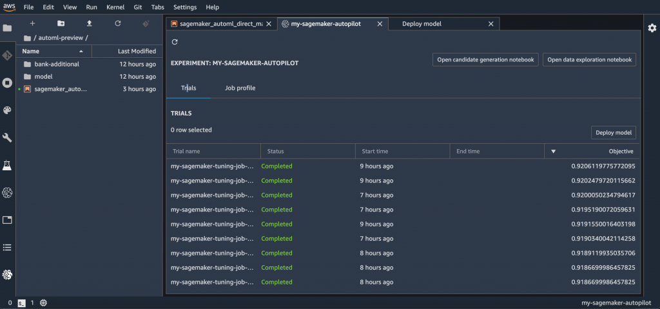Refresh the file list
Image resolution: width=660 pixels, height=309 pixels.
(x=118, y=24)
